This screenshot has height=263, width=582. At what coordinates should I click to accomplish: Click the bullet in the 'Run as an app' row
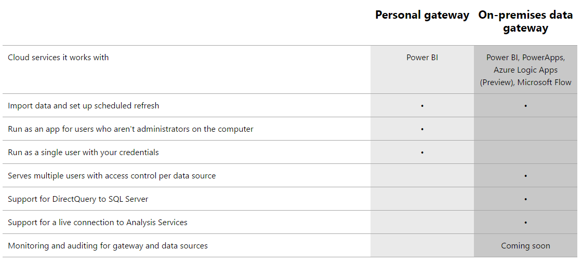[422, 129]
